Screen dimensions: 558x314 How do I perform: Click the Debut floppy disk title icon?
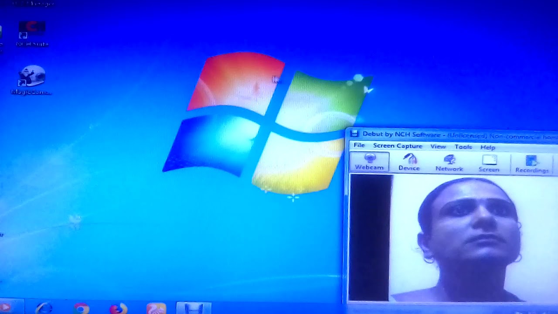(355, 133)
